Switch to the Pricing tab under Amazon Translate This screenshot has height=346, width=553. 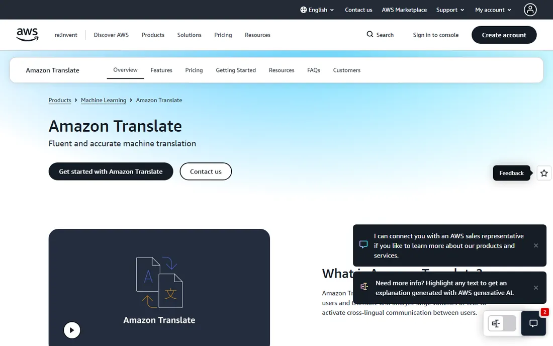click(x=194, y=70)
